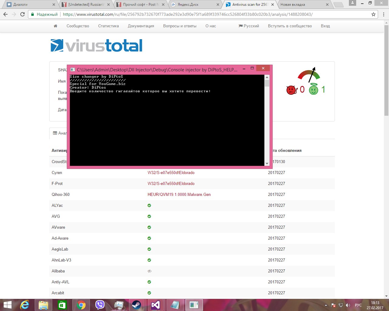Open Windows Store from taskbar

[x=62, y=305]
